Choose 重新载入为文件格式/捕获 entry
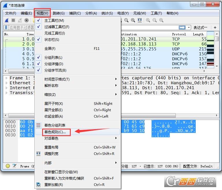Image resolution: width=222 pixels, height=190 pixels. coord(78,178)
